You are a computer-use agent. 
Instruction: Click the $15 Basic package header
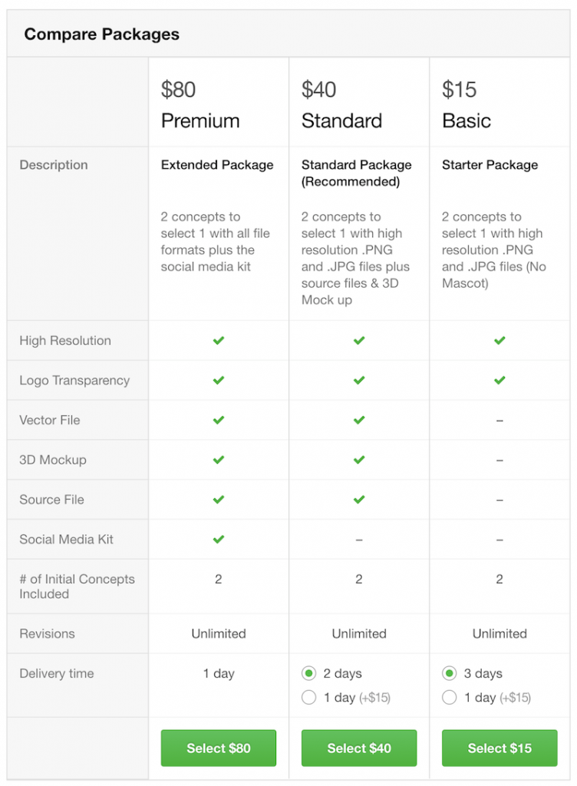[x=467, y=105]
